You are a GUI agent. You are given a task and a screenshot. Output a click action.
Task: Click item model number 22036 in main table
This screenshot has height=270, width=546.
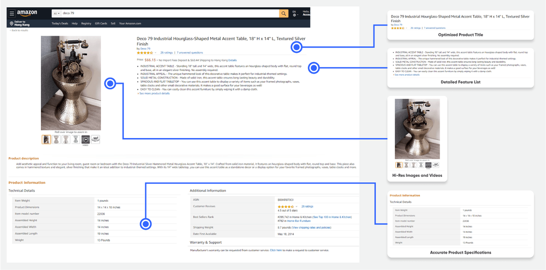(100, 214)
